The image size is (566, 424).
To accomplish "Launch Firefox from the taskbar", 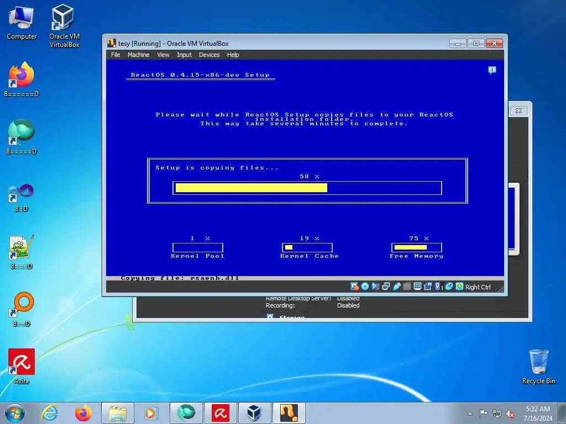I will click(83, 413).
